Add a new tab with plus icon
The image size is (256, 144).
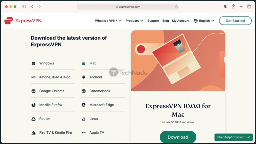click(241, 6)
